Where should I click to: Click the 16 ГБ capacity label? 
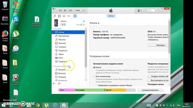[63, 25]
